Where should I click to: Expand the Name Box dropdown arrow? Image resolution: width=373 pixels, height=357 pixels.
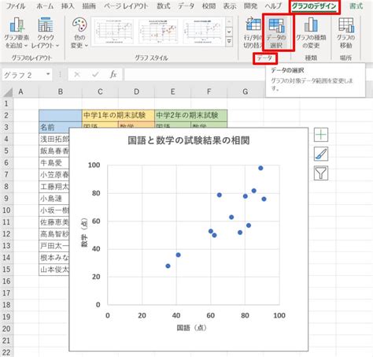(48, 74)
